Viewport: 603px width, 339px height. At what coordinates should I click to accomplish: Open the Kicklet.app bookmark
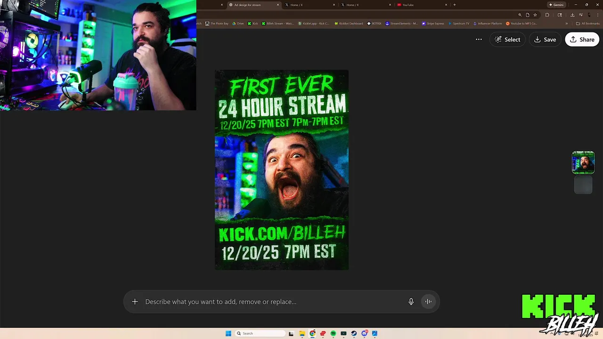(314, 24)
